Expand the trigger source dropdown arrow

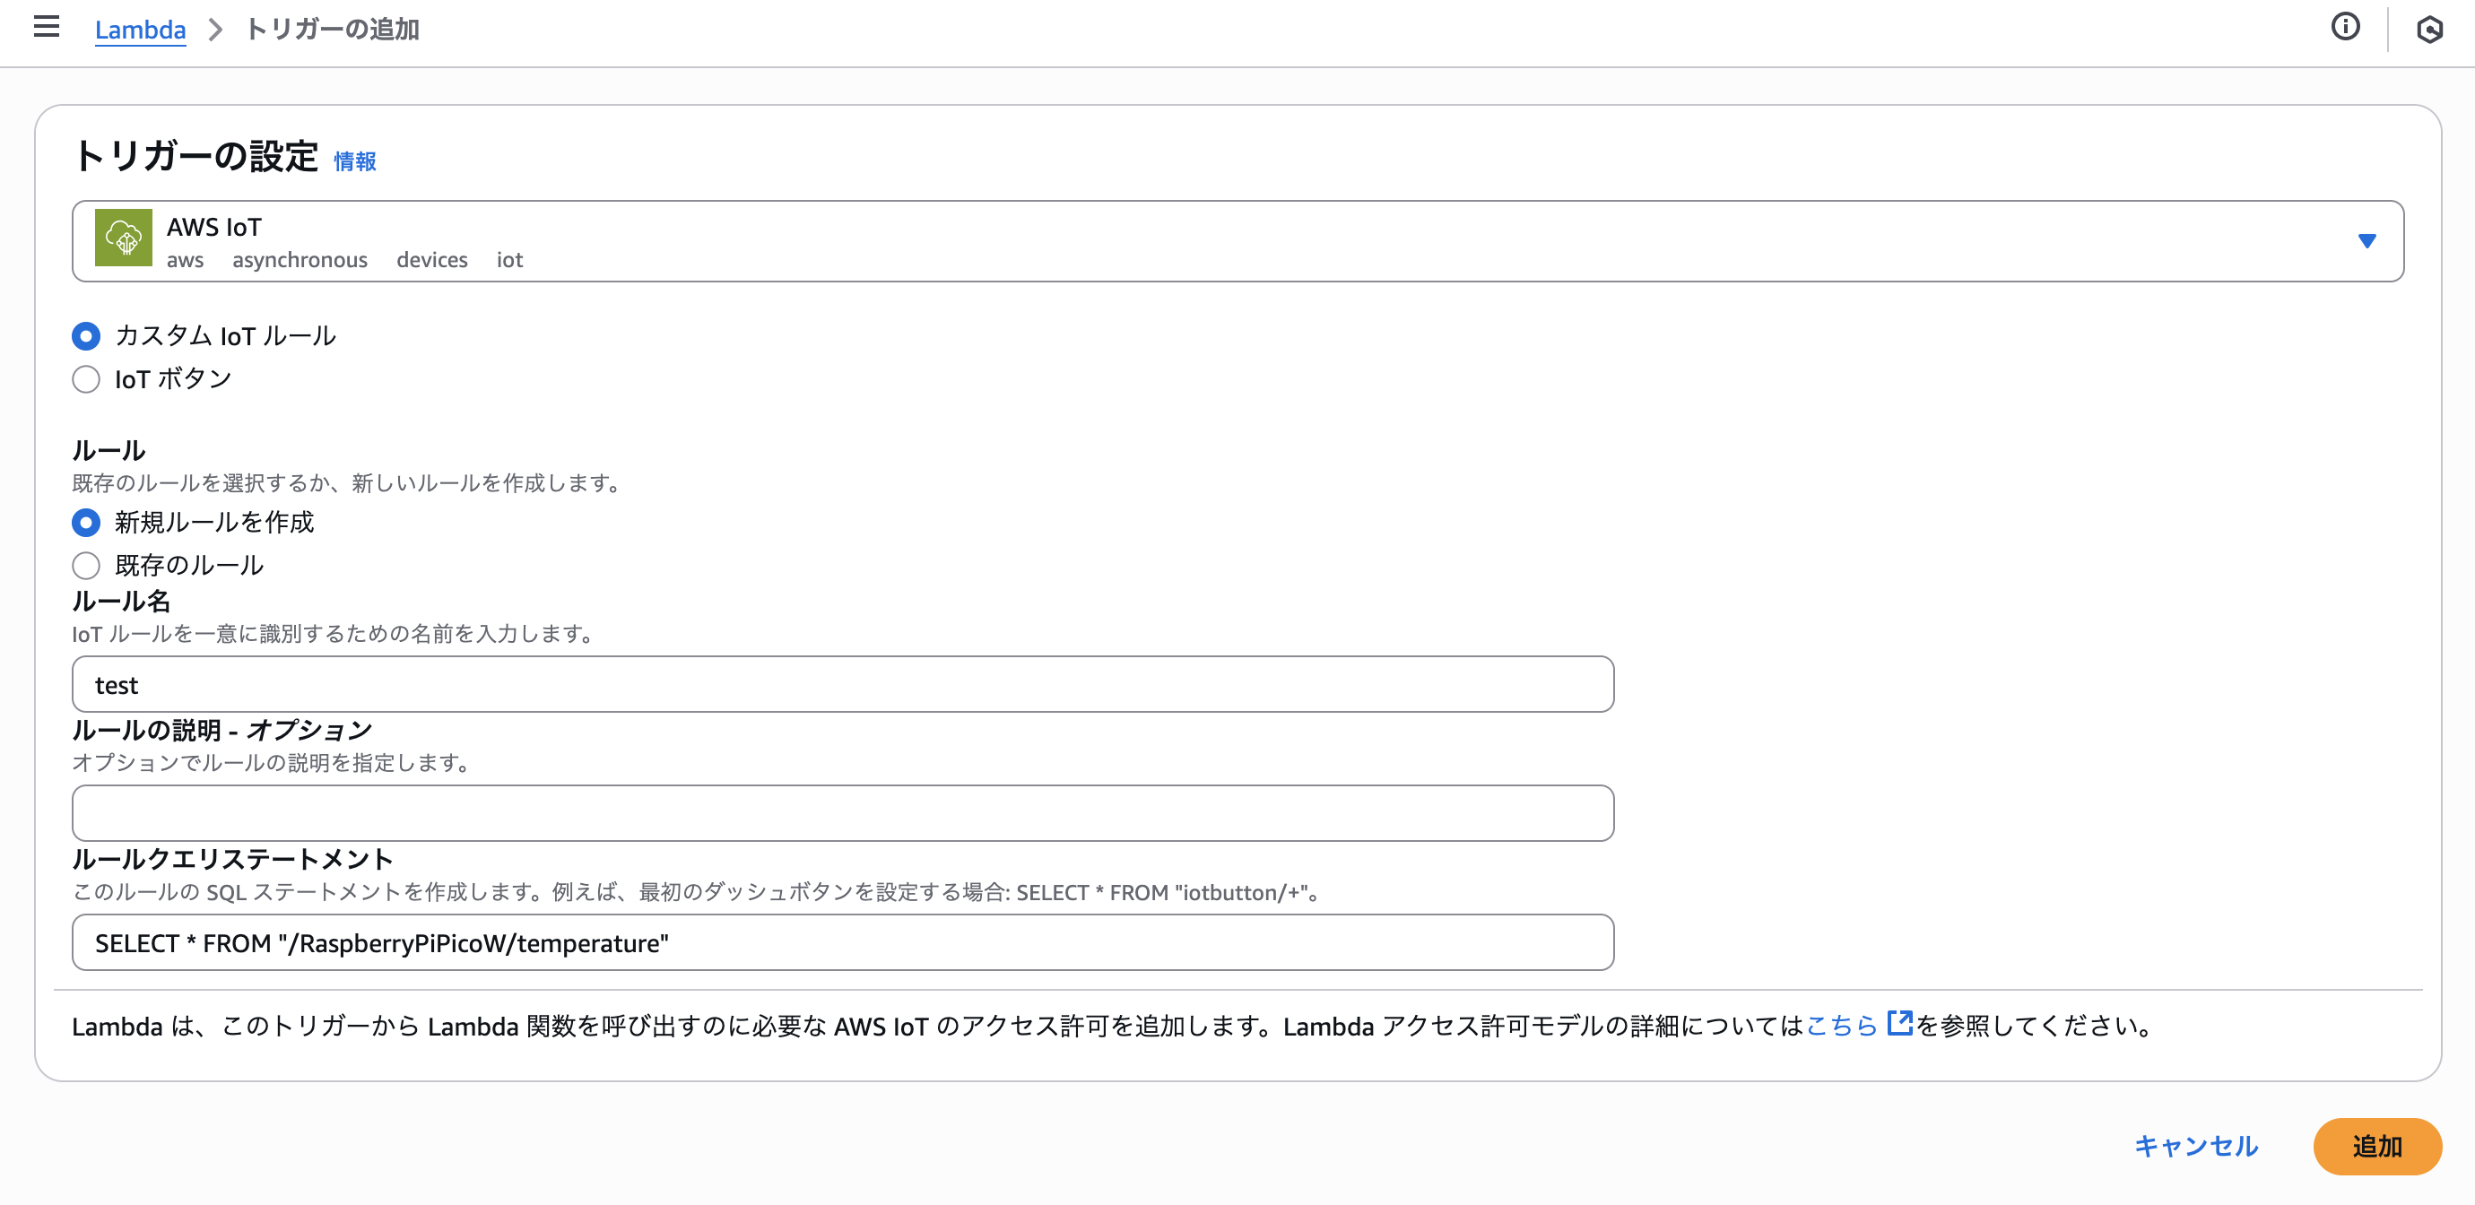pos(2366,241)
